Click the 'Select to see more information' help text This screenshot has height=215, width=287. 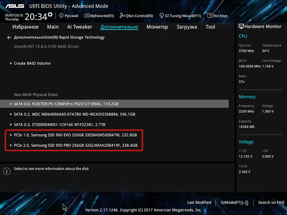tap(51, 169)
